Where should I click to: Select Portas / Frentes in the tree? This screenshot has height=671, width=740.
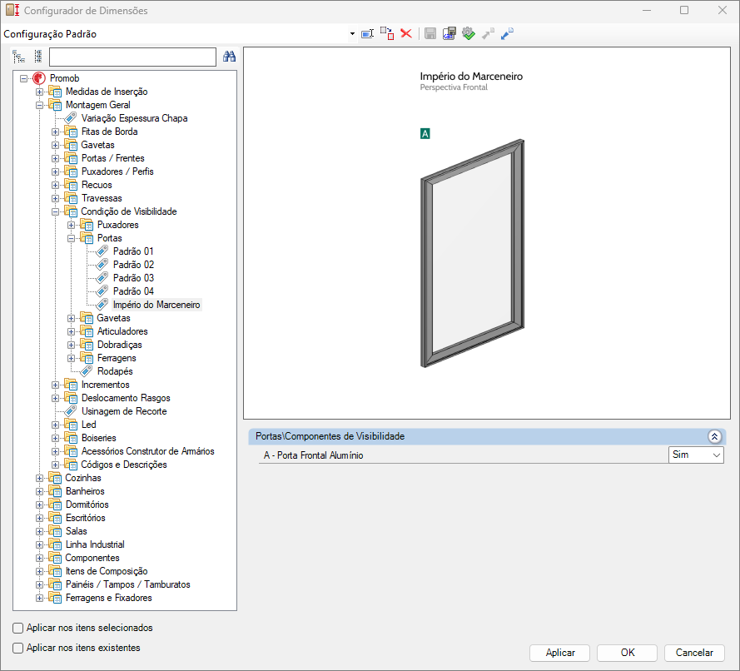tap(113, 158)
